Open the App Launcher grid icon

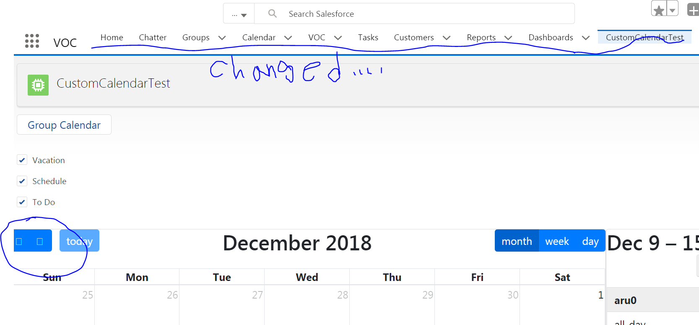pos(32,41)
